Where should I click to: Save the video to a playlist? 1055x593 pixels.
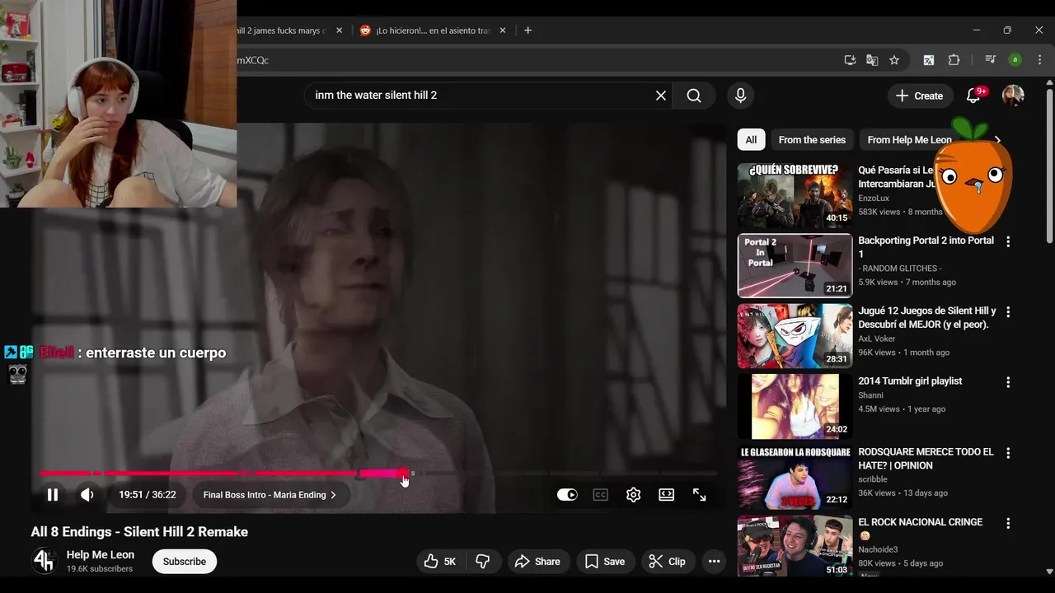click(605, 562)
